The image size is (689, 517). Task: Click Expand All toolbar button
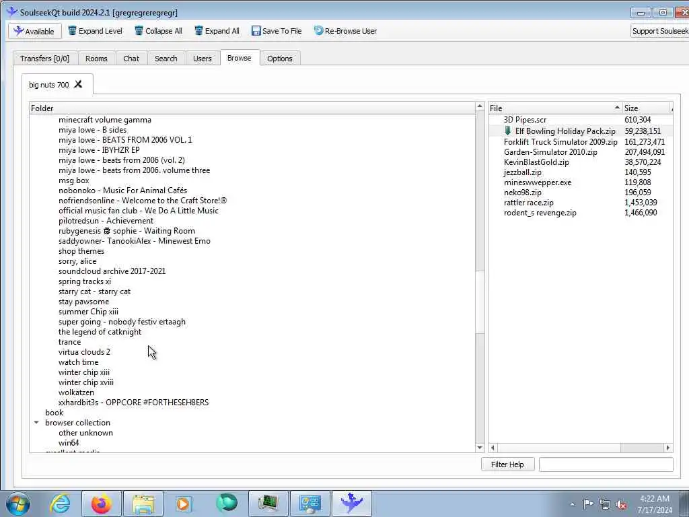(217, 31)
